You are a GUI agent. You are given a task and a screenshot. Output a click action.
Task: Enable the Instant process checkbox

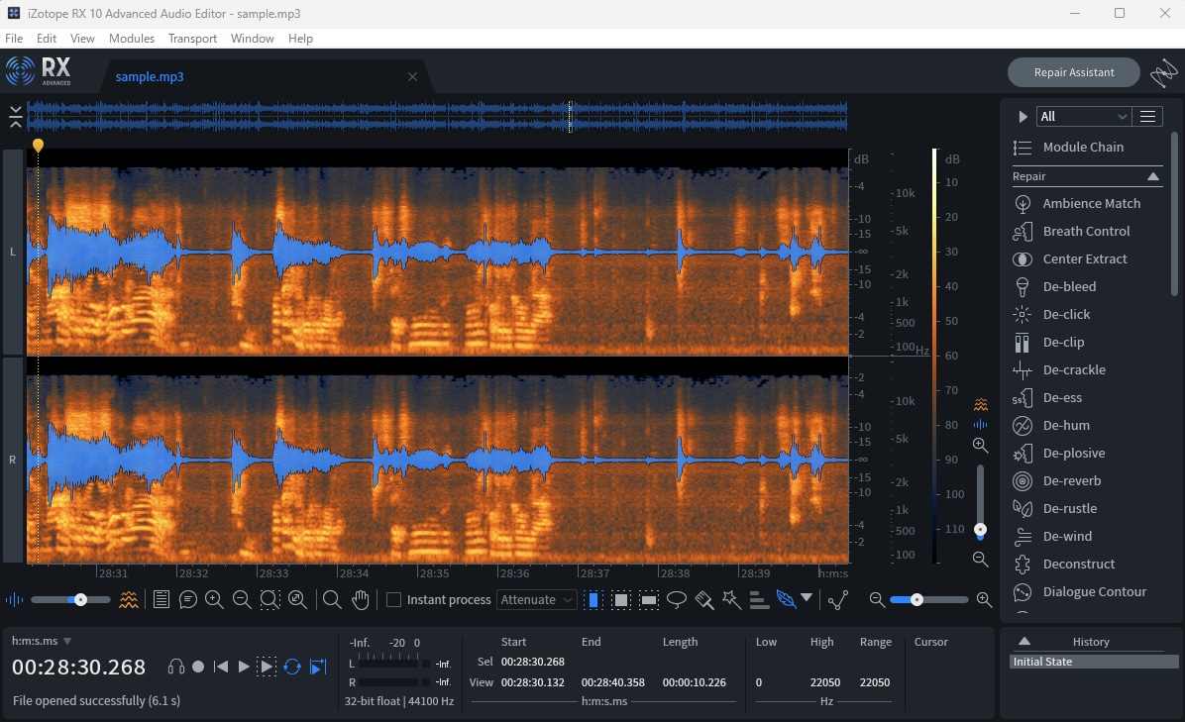point(392,599)
